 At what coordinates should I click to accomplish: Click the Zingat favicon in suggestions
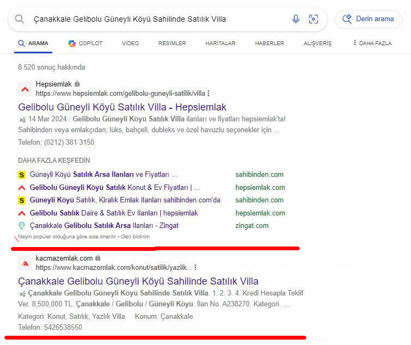point(22,226)
